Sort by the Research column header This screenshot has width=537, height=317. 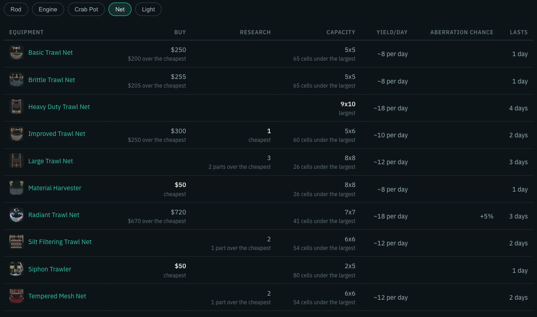click(255, 32)
